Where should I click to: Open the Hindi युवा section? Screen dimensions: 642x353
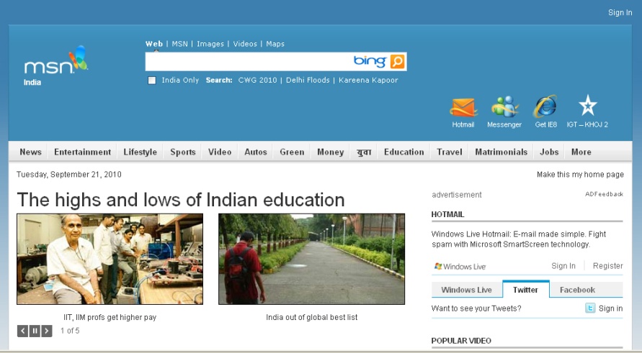pyautogui.click(x=364, y=152)
